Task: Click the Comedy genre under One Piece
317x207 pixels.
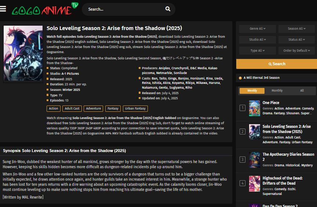Action: point(308,108)
